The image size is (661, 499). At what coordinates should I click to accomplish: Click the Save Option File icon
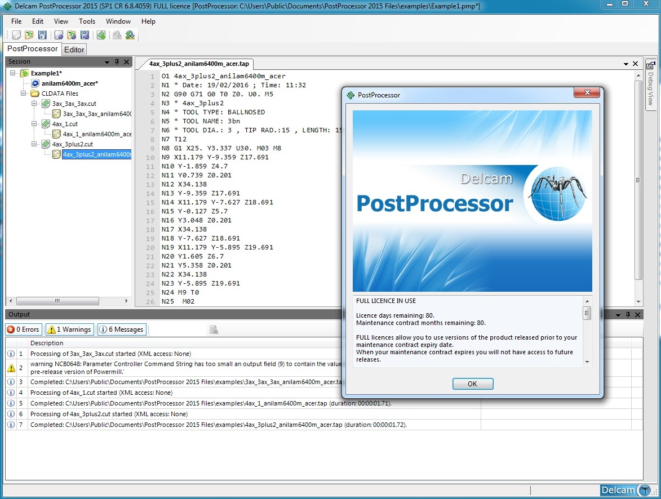85,35
